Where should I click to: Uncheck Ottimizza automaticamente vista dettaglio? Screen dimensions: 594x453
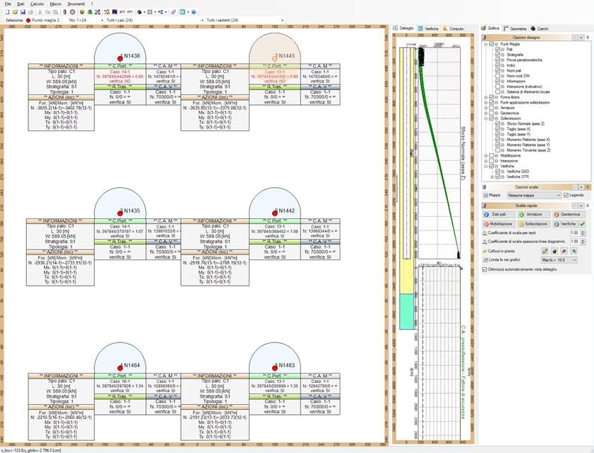click(x=484, y=269)
